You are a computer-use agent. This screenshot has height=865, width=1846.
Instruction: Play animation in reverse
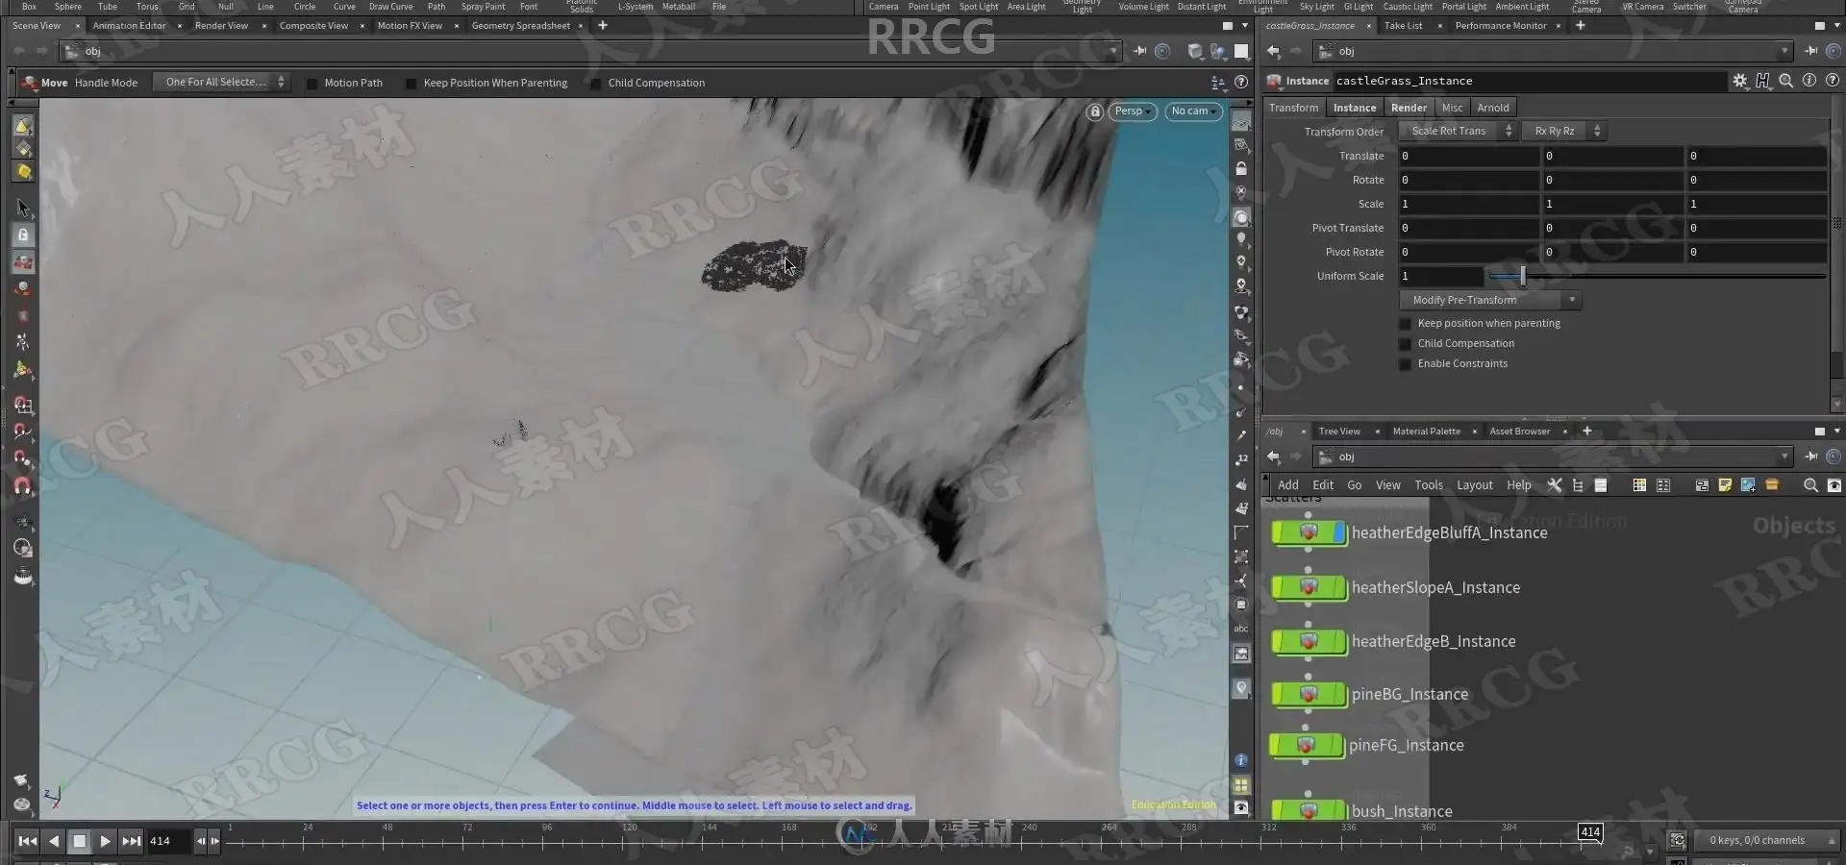(x=54, y=841)
